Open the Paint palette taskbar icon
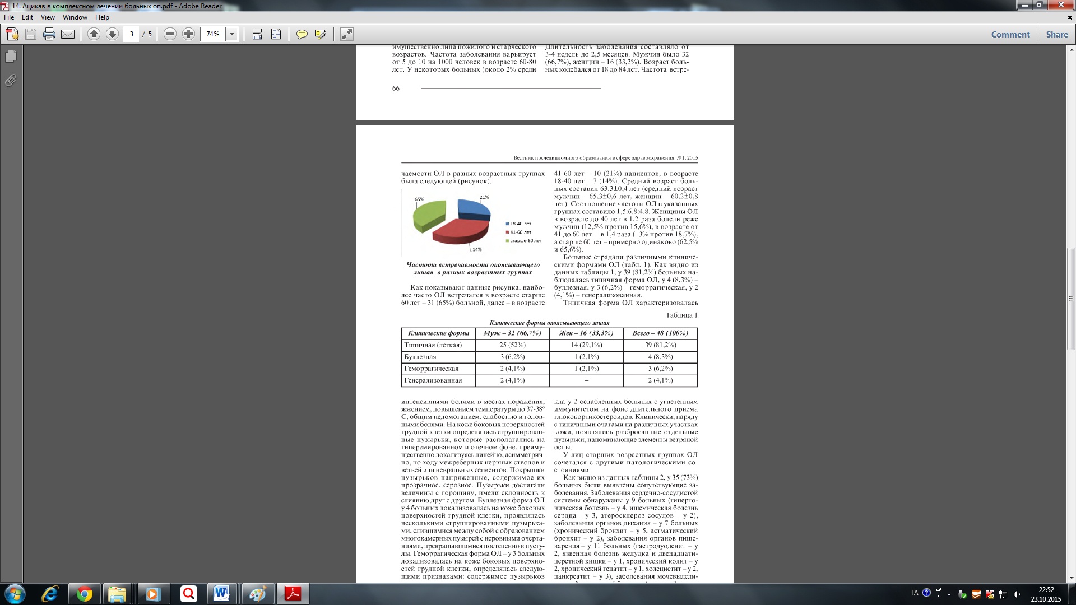Image resolution: width=1076 pixels, height=605 pixels. point(258,594)
